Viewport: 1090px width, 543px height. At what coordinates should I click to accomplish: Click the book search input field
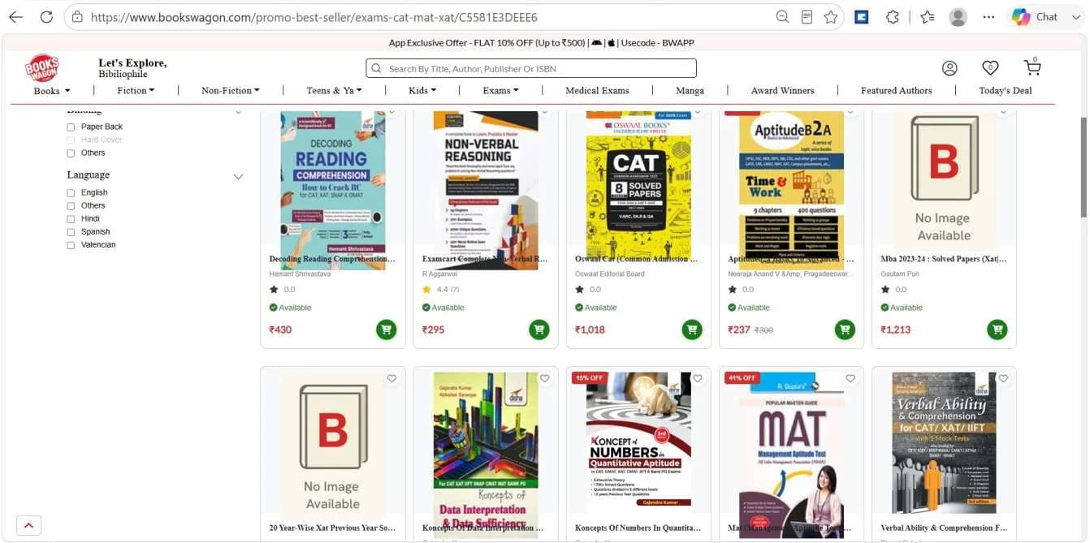(531, 68)
